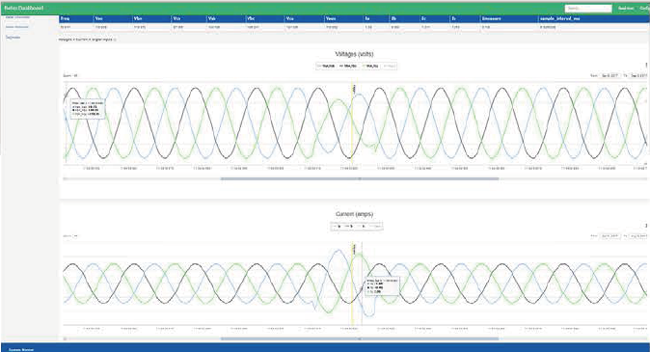Click the Voltages navigator center handle
Viewport: 650px width, 352px height.
(x=360, y=178)
